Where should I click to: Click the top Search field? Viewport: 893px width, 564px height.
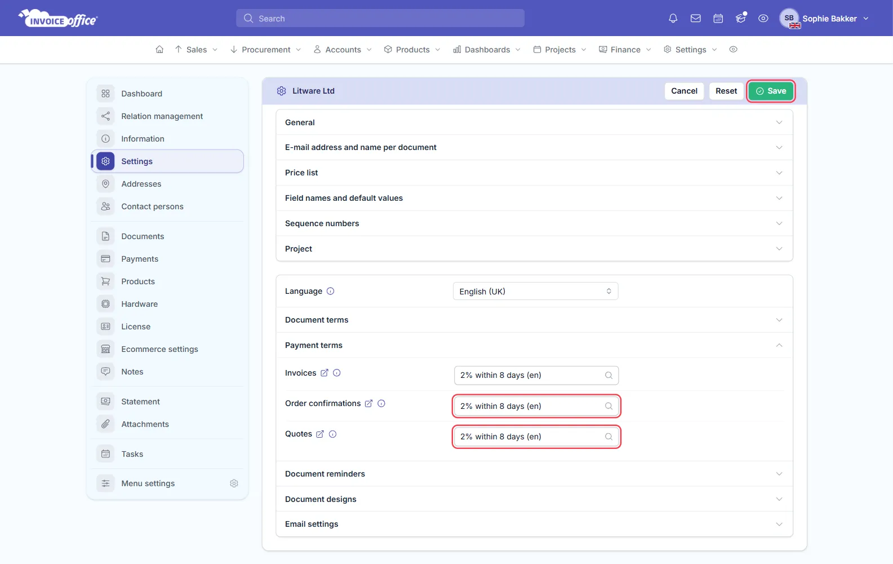380,19
